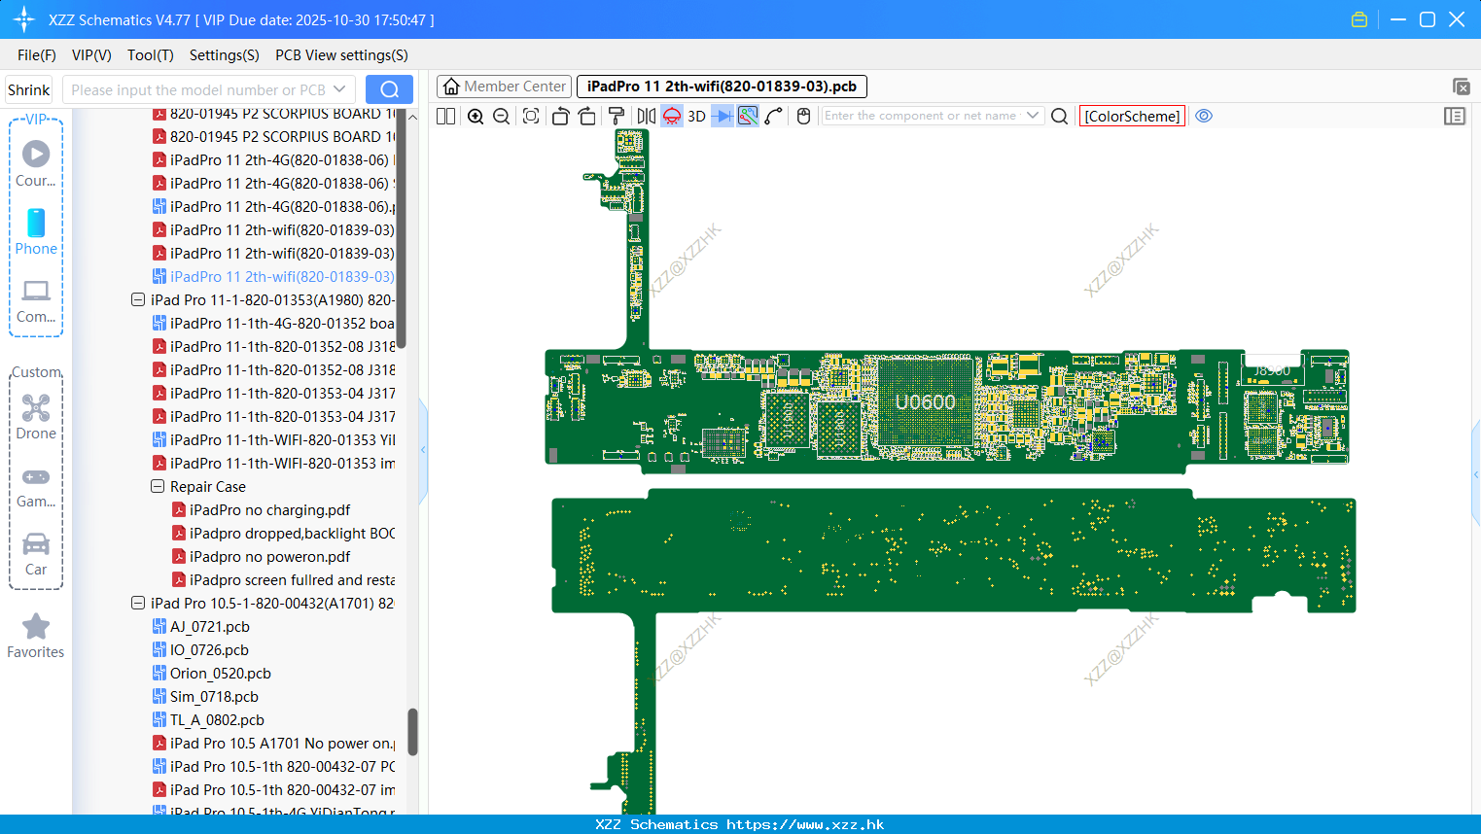Open the Tool(T) menu
This screenshot has width=1481, height=834.
(151, 55)
